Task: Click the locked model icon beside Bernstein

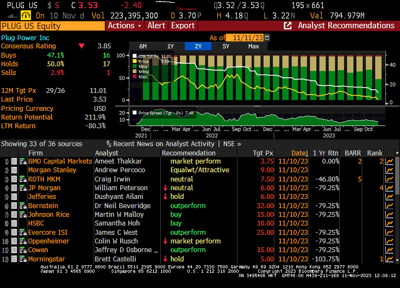Action: click(x=23, y=205)
